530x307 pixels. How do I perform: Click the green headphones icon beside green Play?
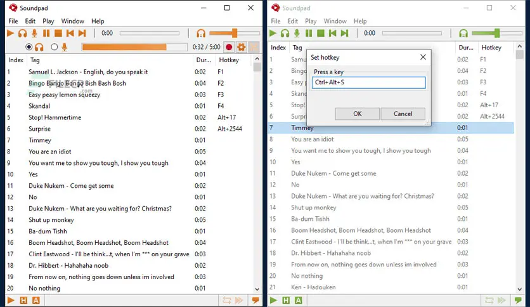(285, 33)
